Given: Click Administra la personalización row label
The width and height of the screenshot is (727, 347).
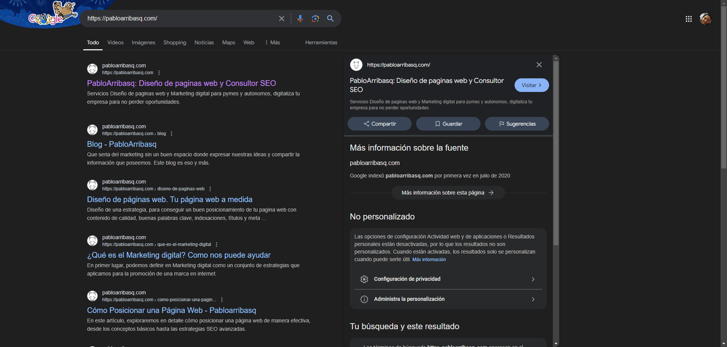Looking at the screenshot, I should (x=409, y=299).
